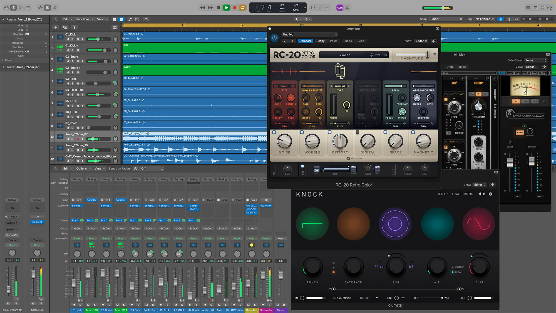Show the automation view icon
The width and height of the screenshot is (556, 313).
pyautogui.click(x=130, y=19)
